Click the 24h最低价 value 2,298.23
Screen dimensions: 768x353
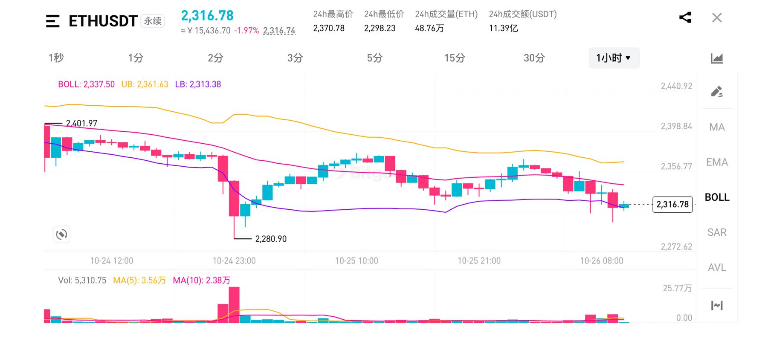pos(380,28)
